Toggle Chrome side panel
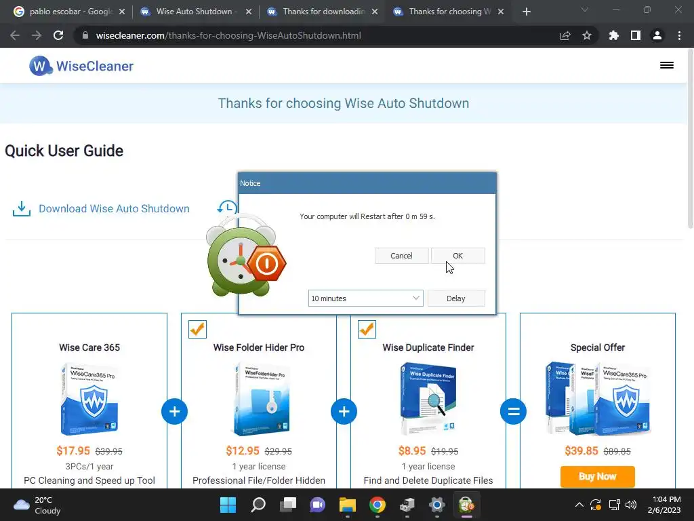The width and height of the screenshot is (694, 521). point(636,35)
